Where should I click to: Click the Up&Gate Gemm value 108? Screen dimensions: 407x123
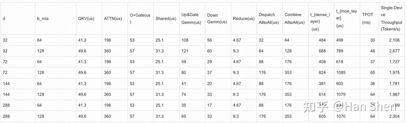coord(185,40)
